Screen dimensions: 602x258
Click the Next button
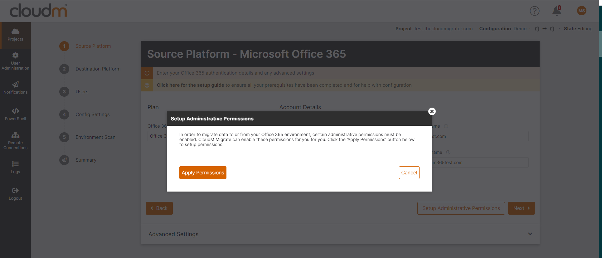pyautogui.click(x=522, y=208)
